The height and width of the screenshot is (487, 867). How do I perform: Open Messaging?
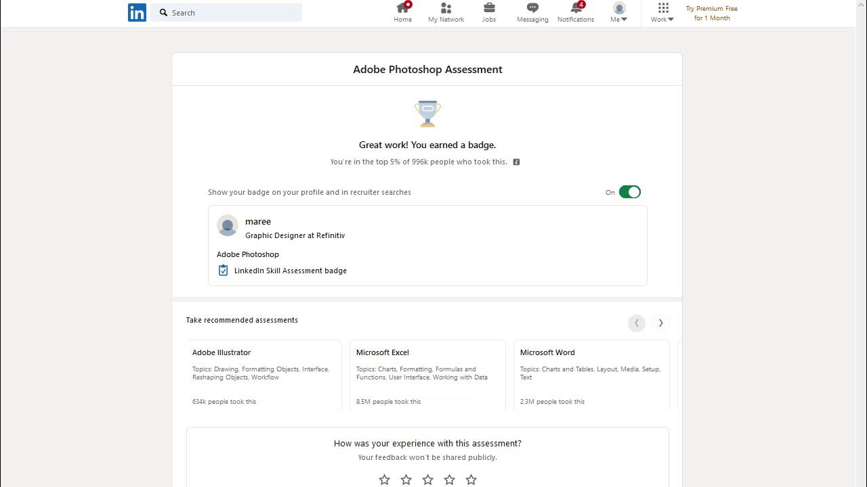click(x=532, y=13)
